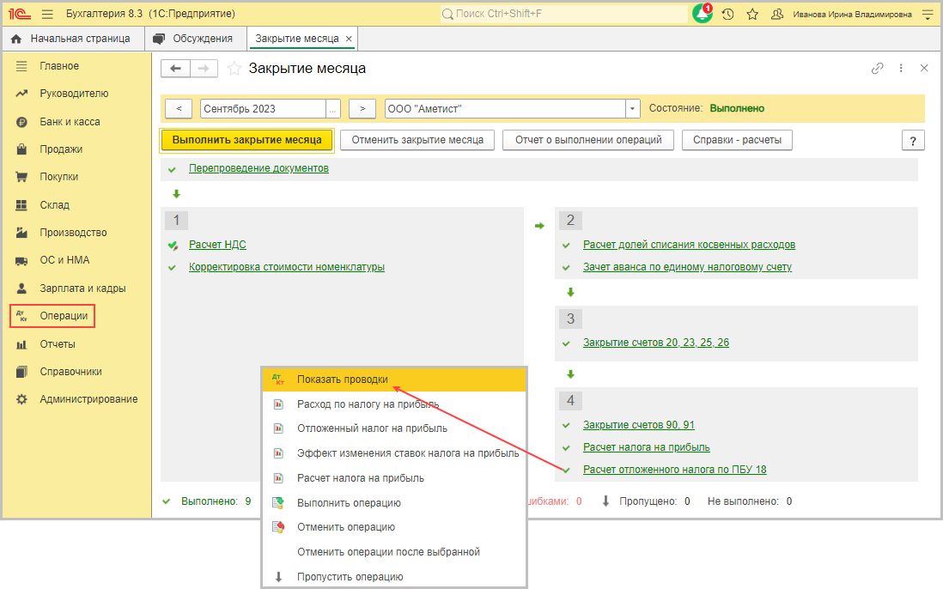
Task: Go to next month period
Action: [x=362, y=109]
